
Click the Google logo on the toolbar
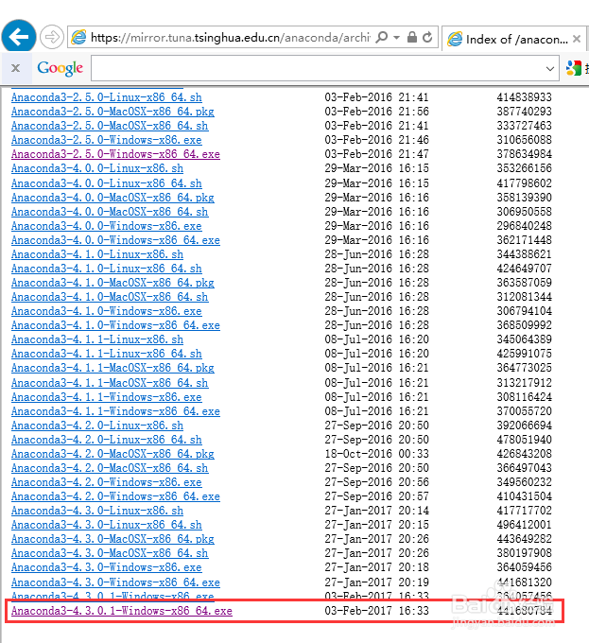click(60, 68)
